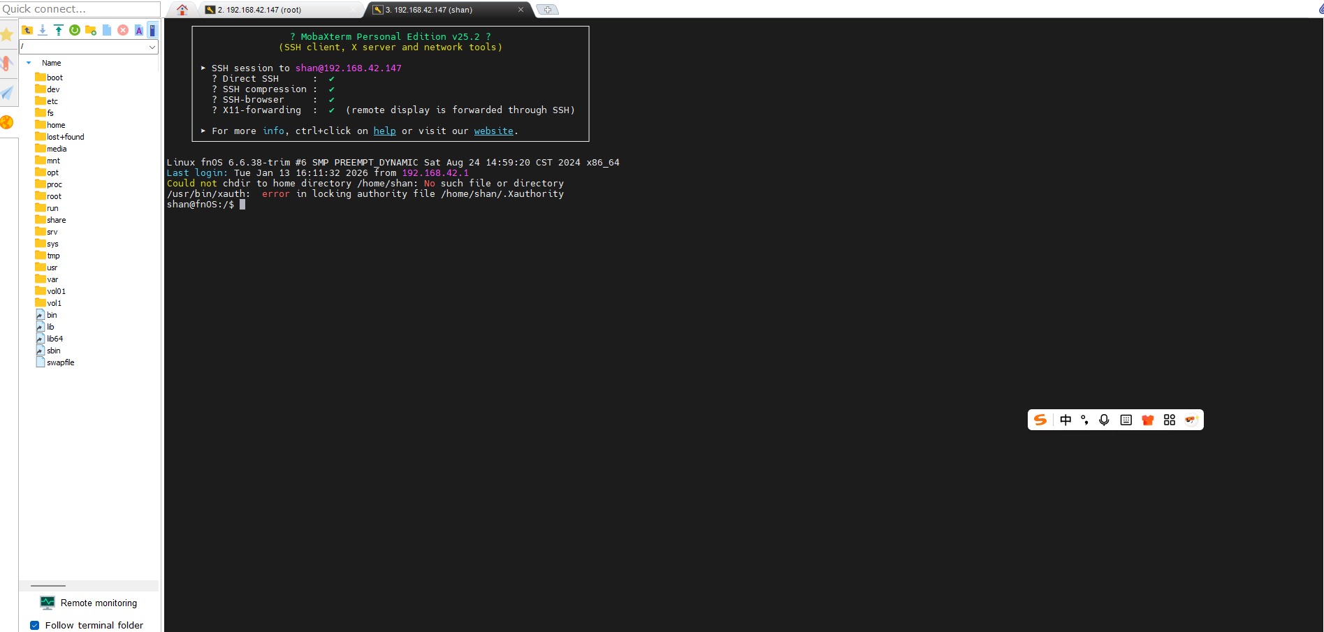Click the download selected files icon
The height and width of the screenshot is (632, 1324).
tap(43, 30)
